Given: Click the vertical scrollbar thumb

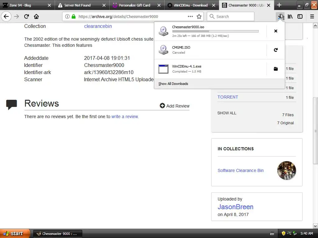Looking at the screenshot, I should pyautogui.click(x=315, y=131).
